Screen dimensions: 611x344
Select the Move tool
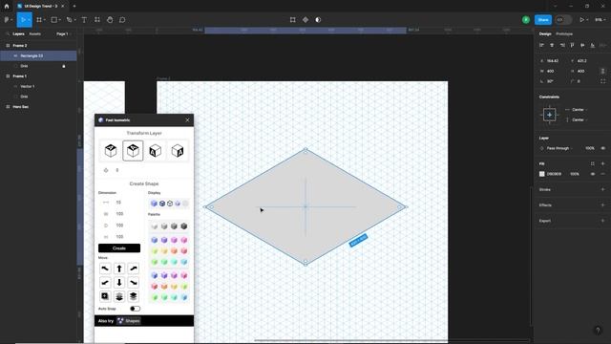[x=23, y=20]
